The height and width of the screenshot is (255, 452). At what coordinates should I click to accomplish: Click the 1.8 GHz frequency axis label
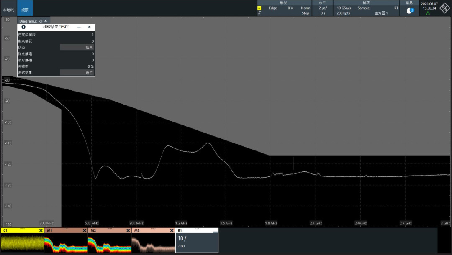tap(271, 223)
